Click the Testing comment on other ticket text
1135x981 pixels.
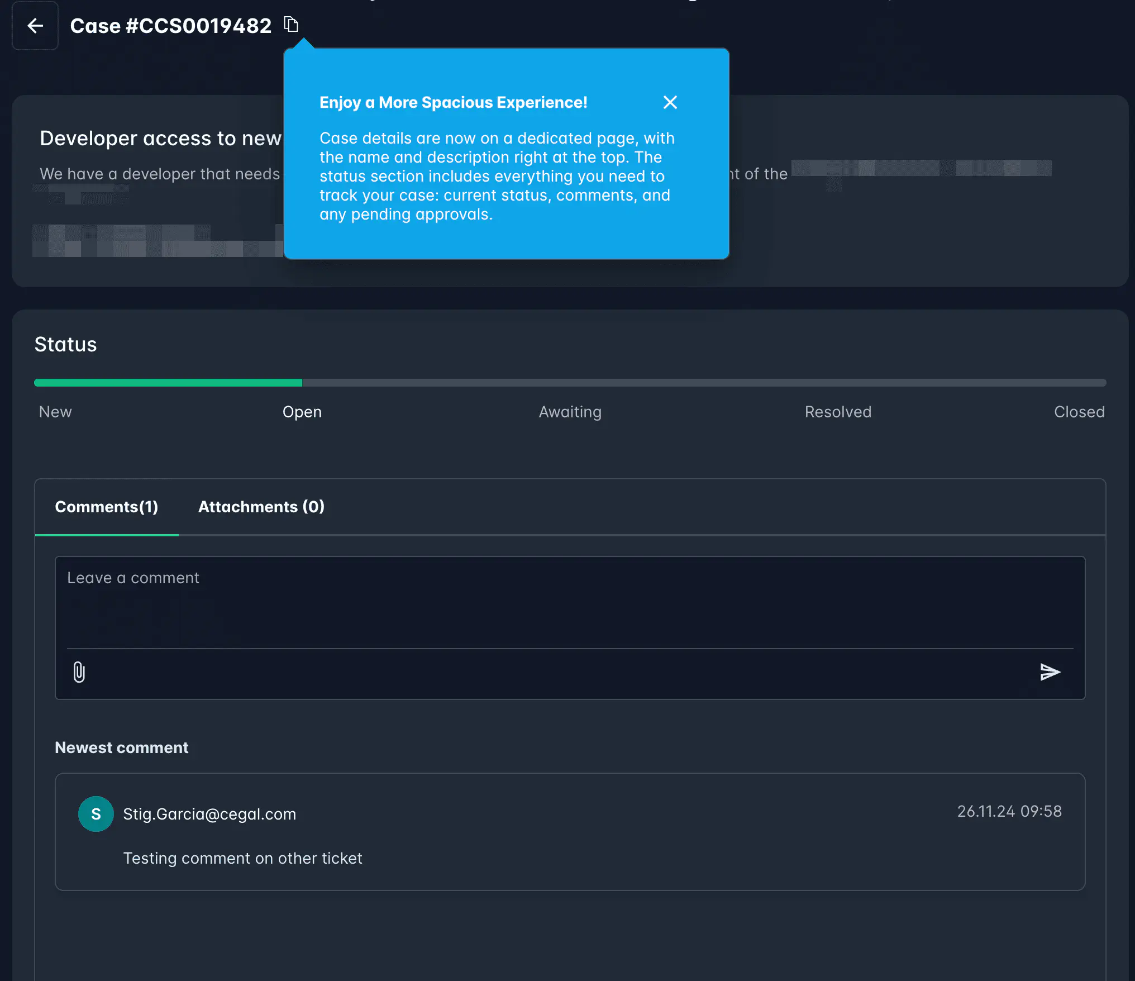[242, 858]
